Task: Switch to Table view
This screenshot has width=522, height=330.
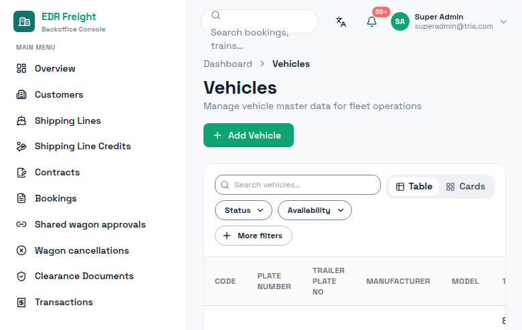Action: tap(414, 187)
